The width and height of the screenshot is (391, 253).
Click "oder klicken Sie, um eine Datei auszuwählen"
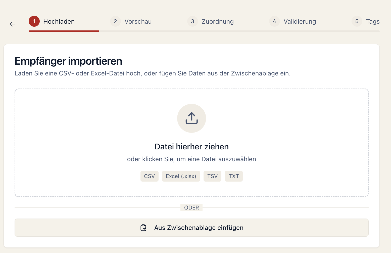(x=191, y=159)
